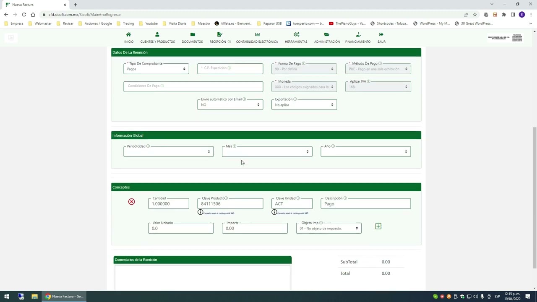537x302 pixels.
Task: Click info icon beside Forma De Pago
Action: coord(304,64)
